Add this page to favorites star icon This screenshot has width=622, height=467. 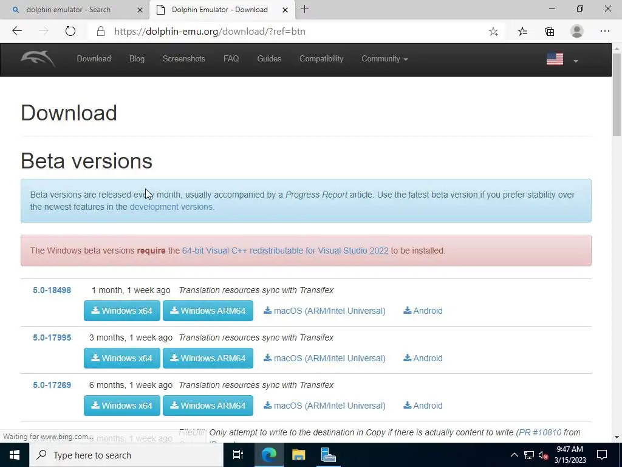(493, 32)
